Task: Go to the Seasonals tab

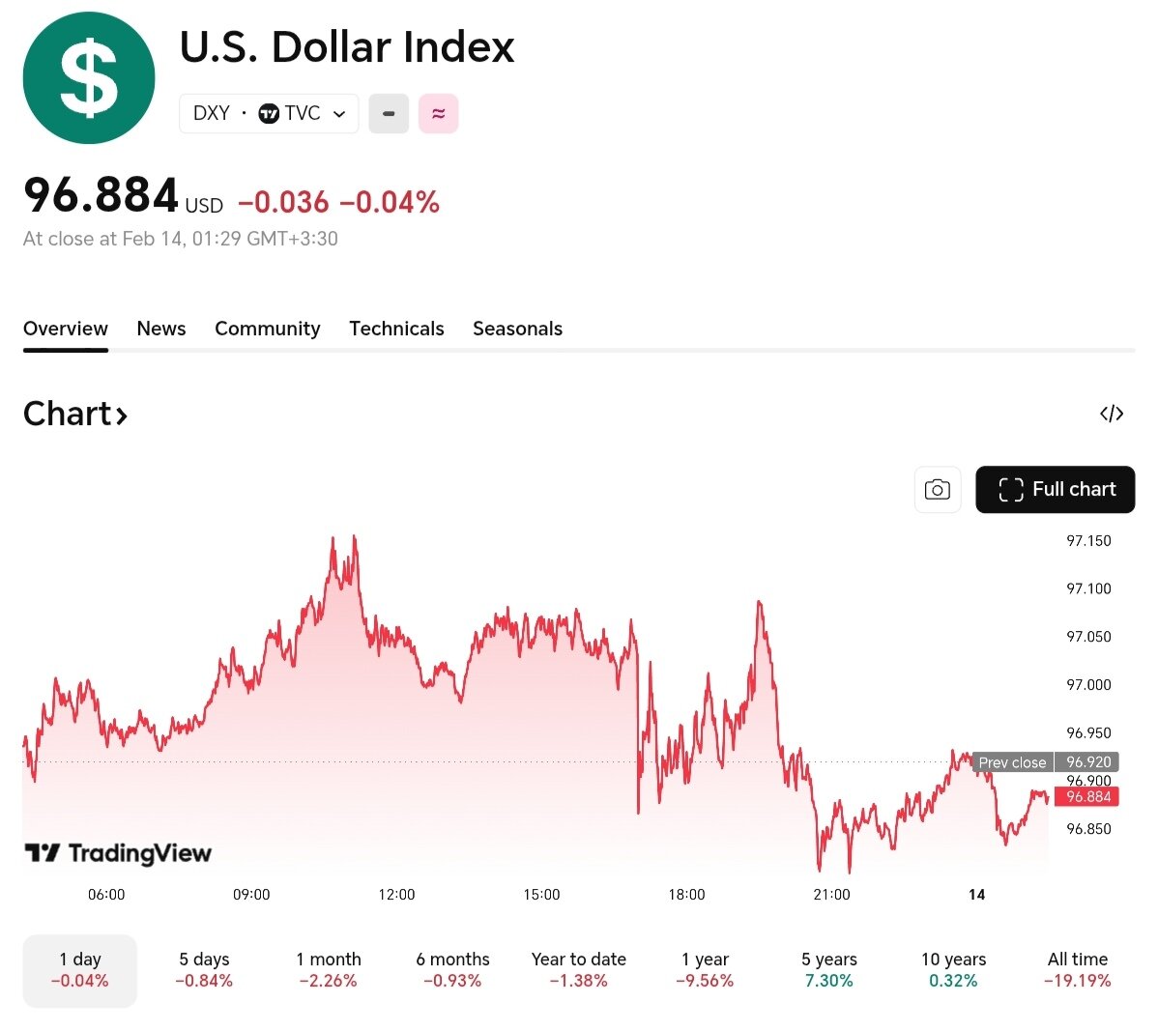Action: (517, 329)
